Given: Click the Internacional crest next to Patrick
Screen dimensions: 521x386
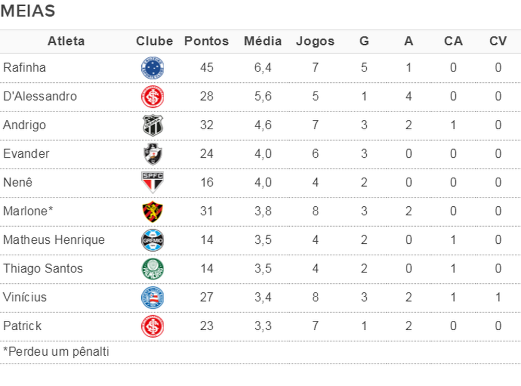Looking at the screenshot, I should tap(153, 326).
